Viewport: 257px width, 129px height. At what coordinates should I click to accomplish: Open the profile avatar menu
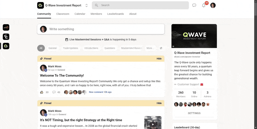click(x=213, y=5)
